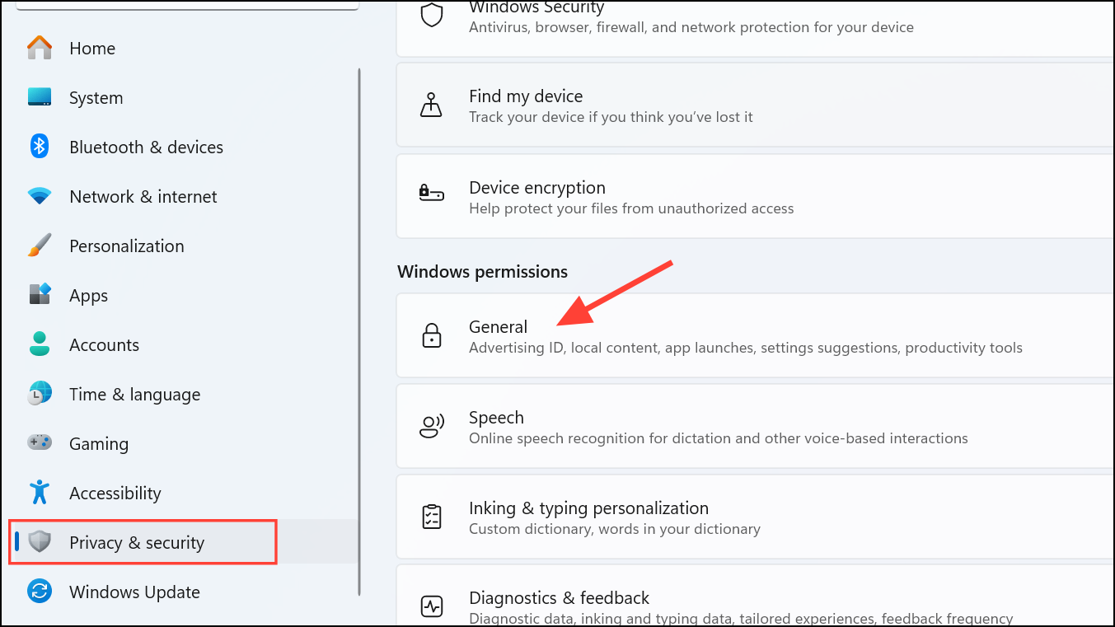
Task: Click the Diagnostics & feedback pulse icon
Action: (432, 606)
